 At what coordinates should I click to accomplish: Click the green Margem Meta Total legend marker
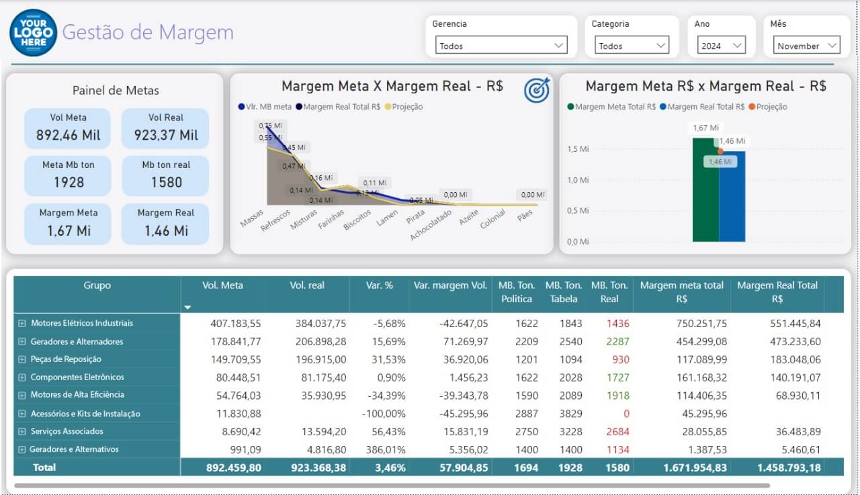click(x=571, y=107)
